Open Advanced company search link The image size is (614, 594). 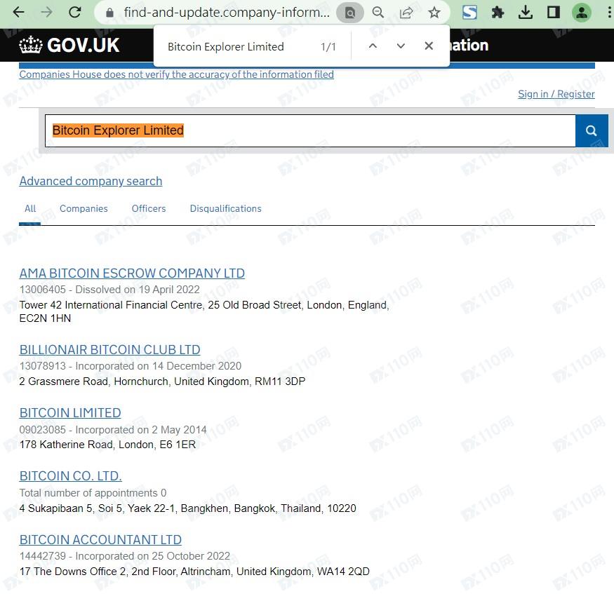91,181
